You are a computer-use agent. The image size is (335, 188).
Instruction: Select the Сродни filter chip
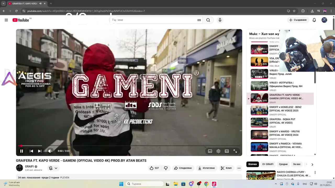coord(283,164)
